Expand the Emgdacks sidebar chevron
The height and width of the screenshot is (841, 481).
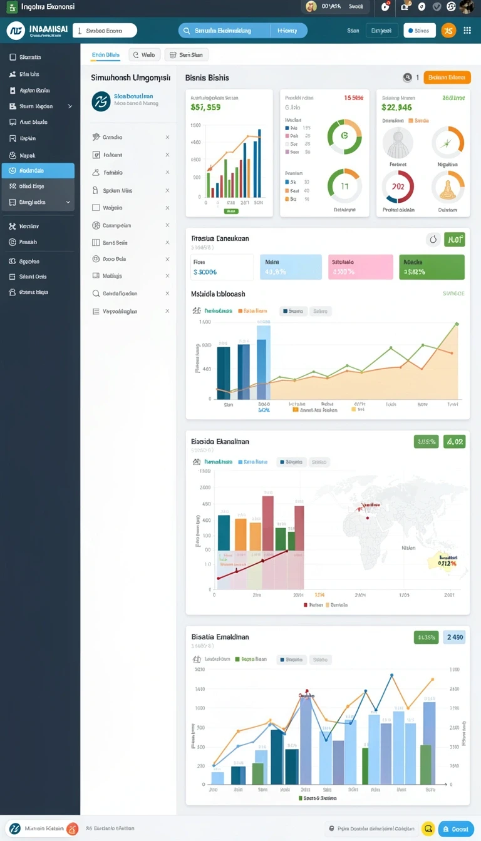click(68, 203)
